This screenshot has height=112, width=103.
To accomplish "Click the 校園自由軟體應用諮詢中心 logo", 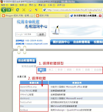I will (x=32, y=24).
